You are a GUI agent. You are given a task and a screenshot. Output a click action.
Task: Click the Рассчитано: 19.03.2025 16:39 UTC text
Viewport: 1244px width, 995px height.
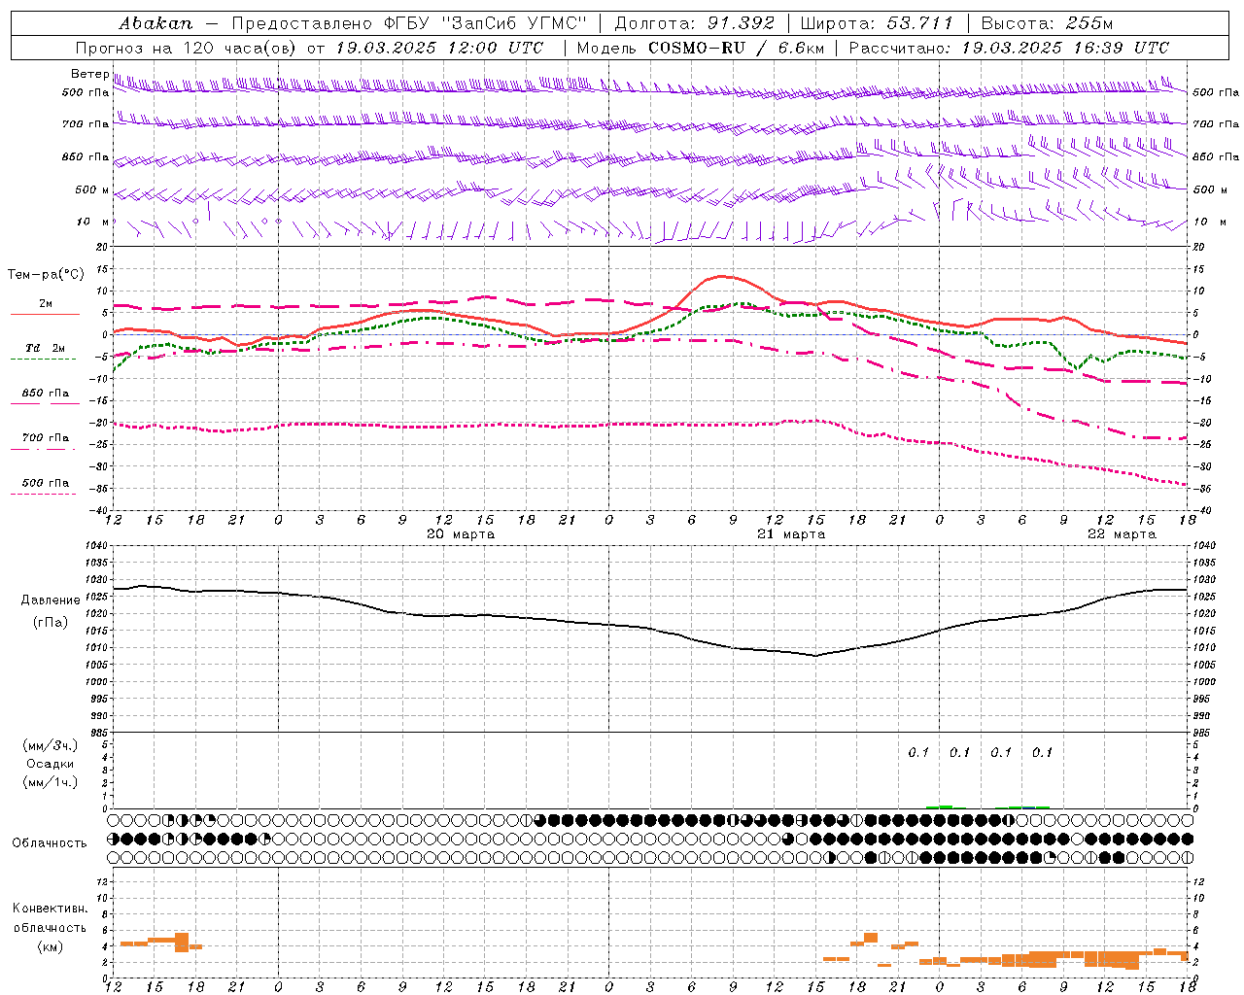tap(1009, 48)
